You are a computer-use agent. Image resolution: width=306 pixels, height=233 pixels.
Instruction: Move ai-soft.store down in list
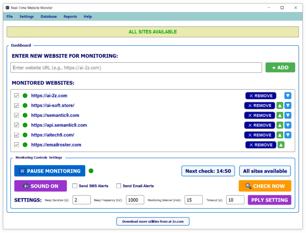[x=288, y=105]
